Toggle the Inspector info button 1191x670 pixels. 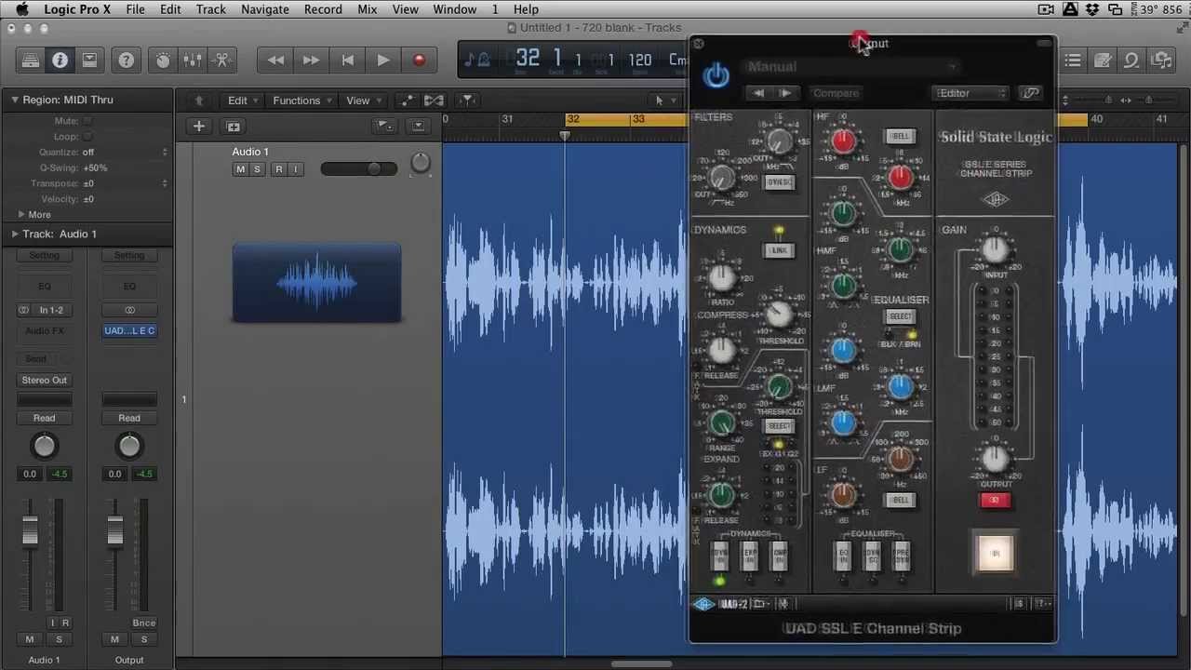pyautogui.click(x=60, y=60)
